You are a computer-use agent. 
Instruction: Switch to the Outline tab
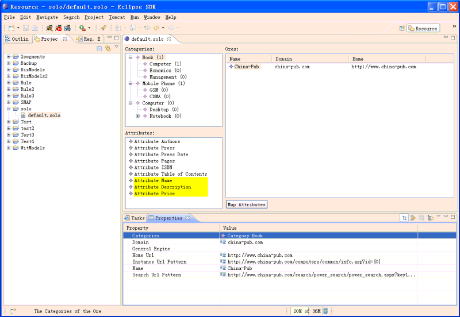17,39
